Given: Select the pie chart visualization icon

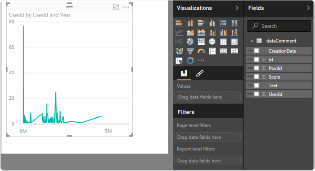Looking at the screenshot, I should coord(190,42).
